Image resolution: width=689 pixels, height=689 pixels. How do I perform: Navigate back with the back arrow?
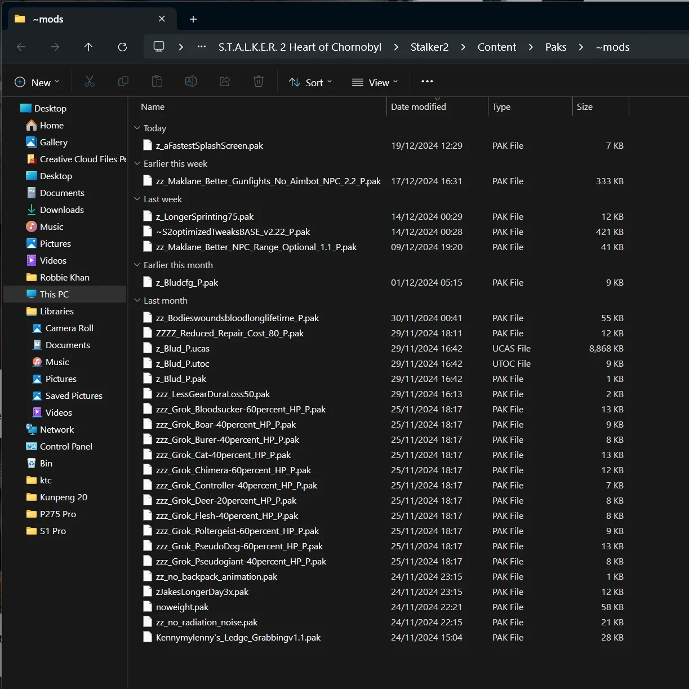pyautogui.click(x=21, y=47)
